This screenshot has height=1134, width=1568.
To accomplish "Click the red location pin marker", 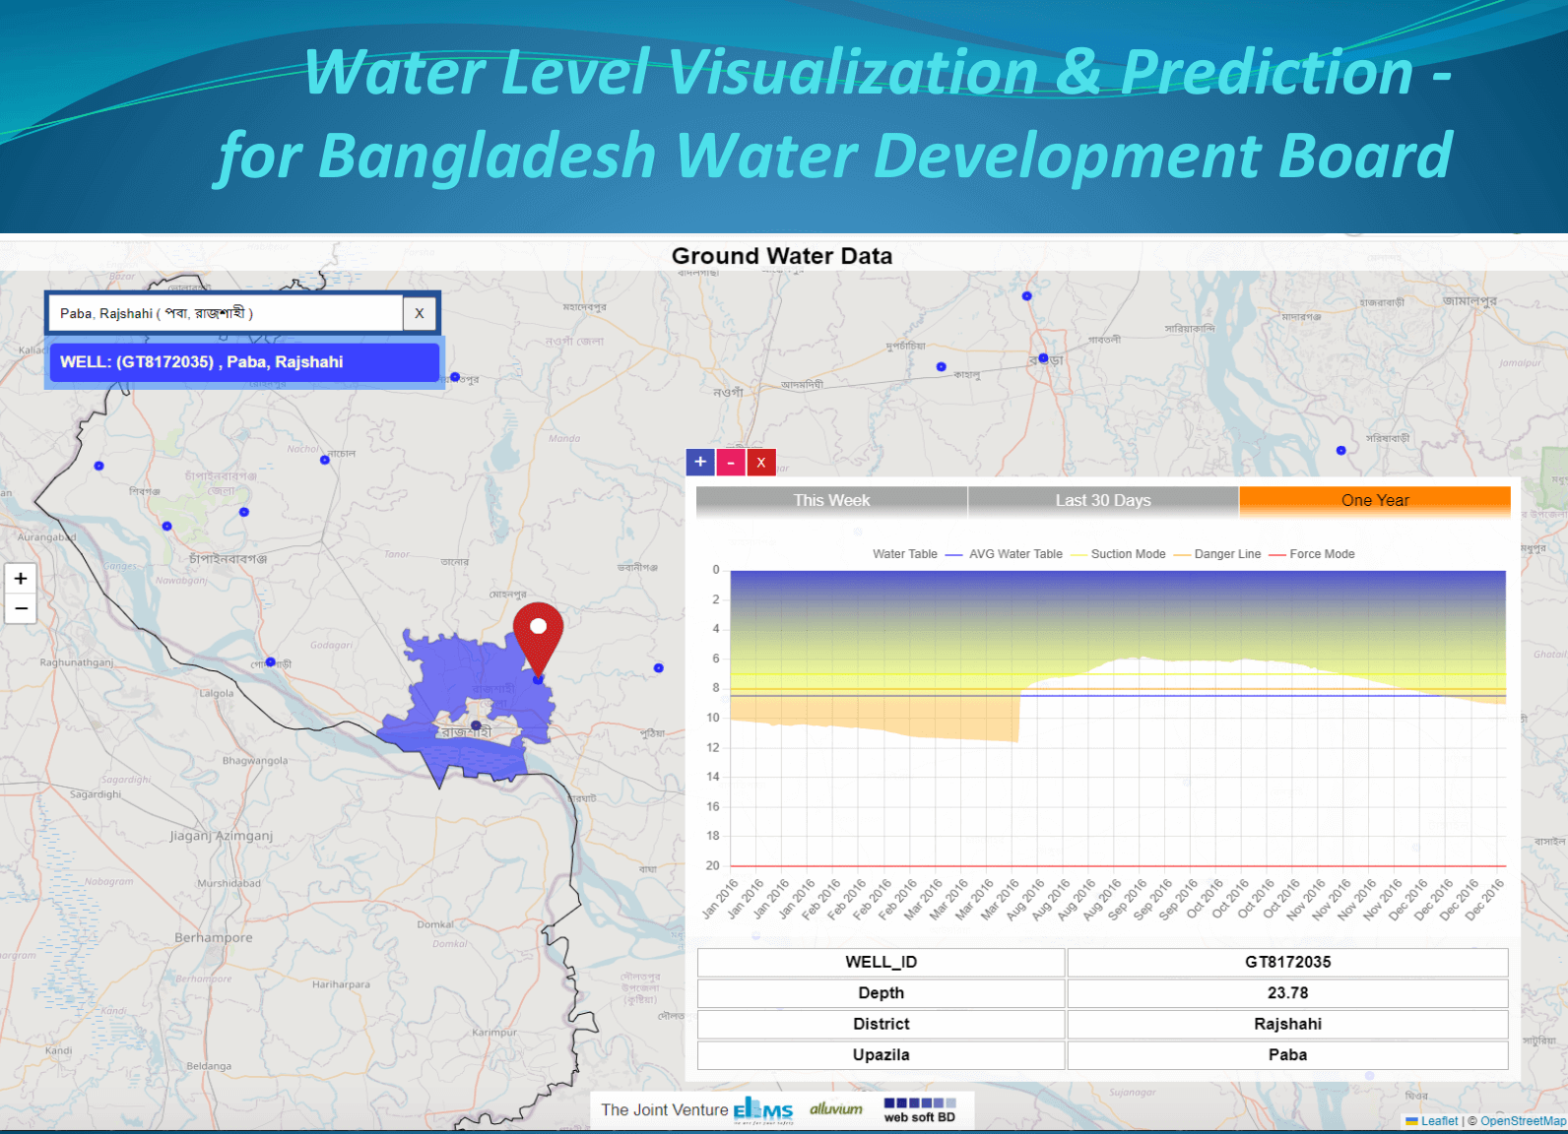I will pos(538,638).
